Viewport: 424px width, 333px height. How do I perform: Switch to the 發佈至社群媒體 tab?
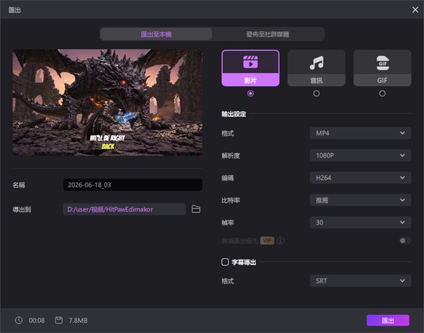[268, 34]
